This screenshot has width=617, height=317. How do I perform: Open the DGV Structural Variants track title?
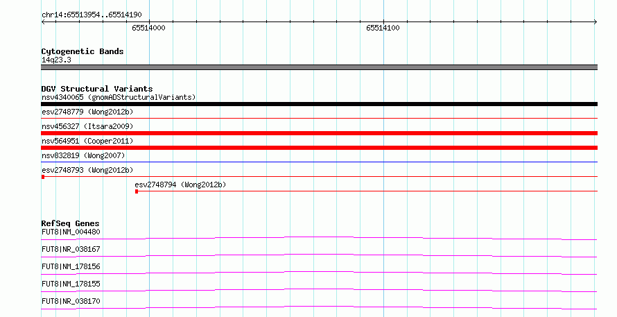pos(97,89)
